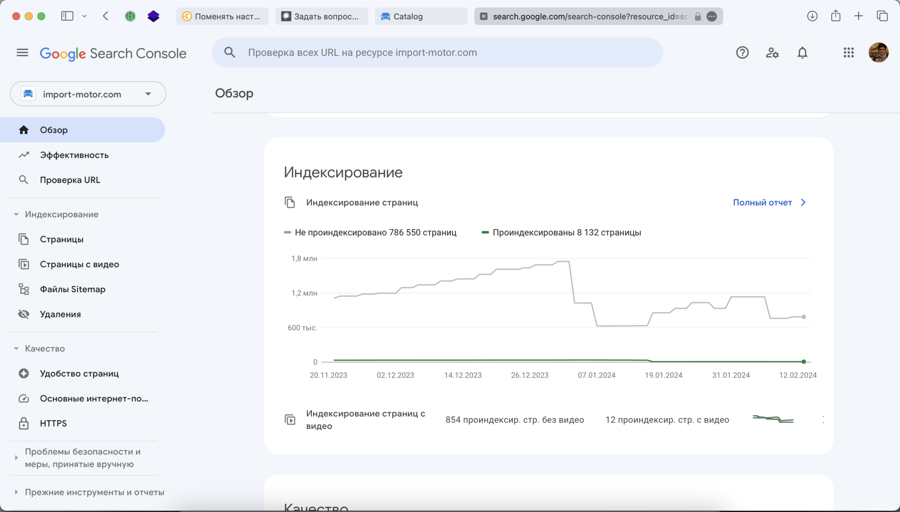
Task: Click the Safari share icon
Action: 836,15
